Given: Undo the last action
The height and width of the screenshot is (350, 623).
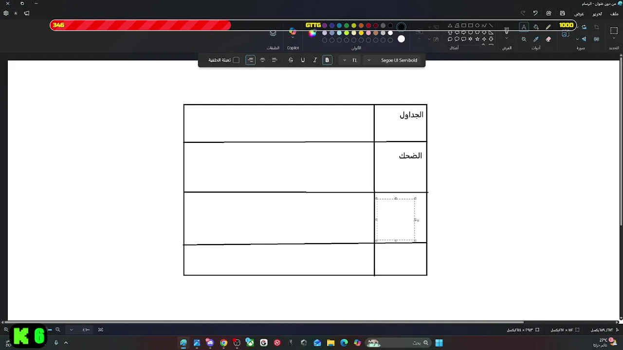Looking at the screenshot, I should (535, 13).
